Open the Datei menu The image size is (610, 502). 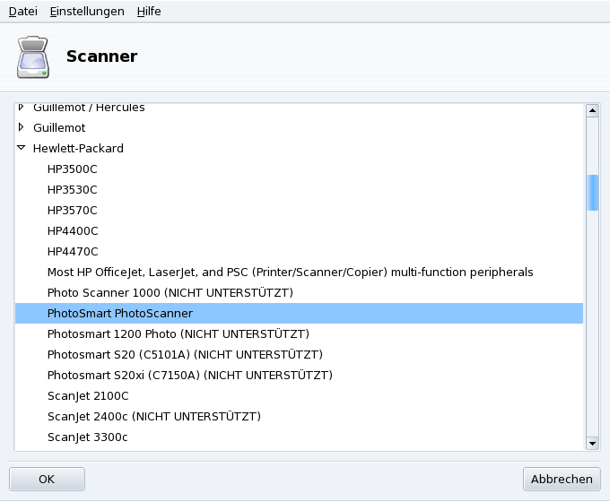coord(22,12)
